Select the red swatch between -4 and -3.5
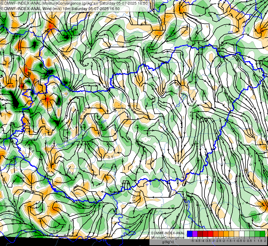268x246 pixels. tap(205, 234)
